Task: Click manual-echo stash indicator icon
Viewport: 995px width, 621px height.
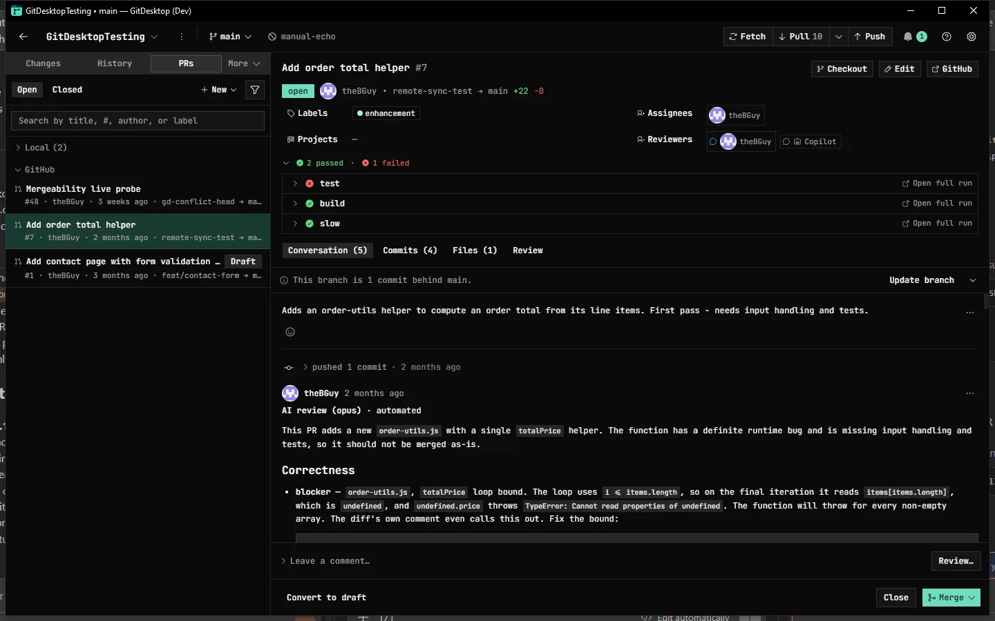Action: [x=272, y=37]
